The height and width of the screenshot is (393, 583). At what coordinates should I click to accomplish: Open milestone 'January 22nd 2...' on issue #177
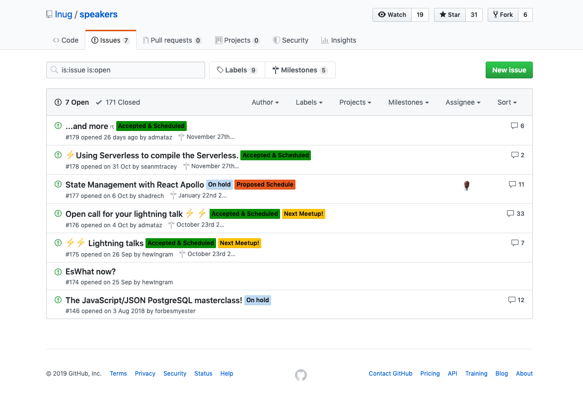click(198, 196)
